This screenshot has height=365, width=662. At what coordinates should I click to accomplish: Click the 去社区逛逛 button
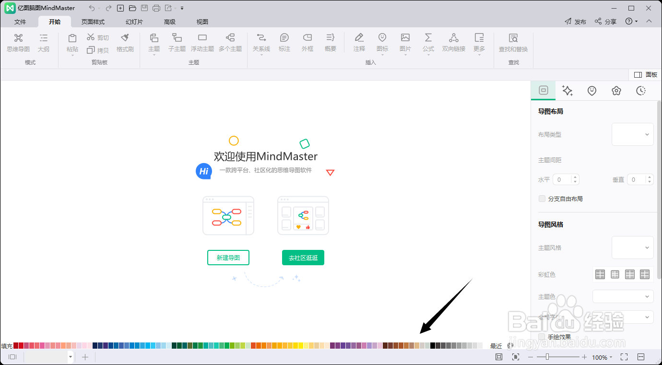click(x=303, y=258)
